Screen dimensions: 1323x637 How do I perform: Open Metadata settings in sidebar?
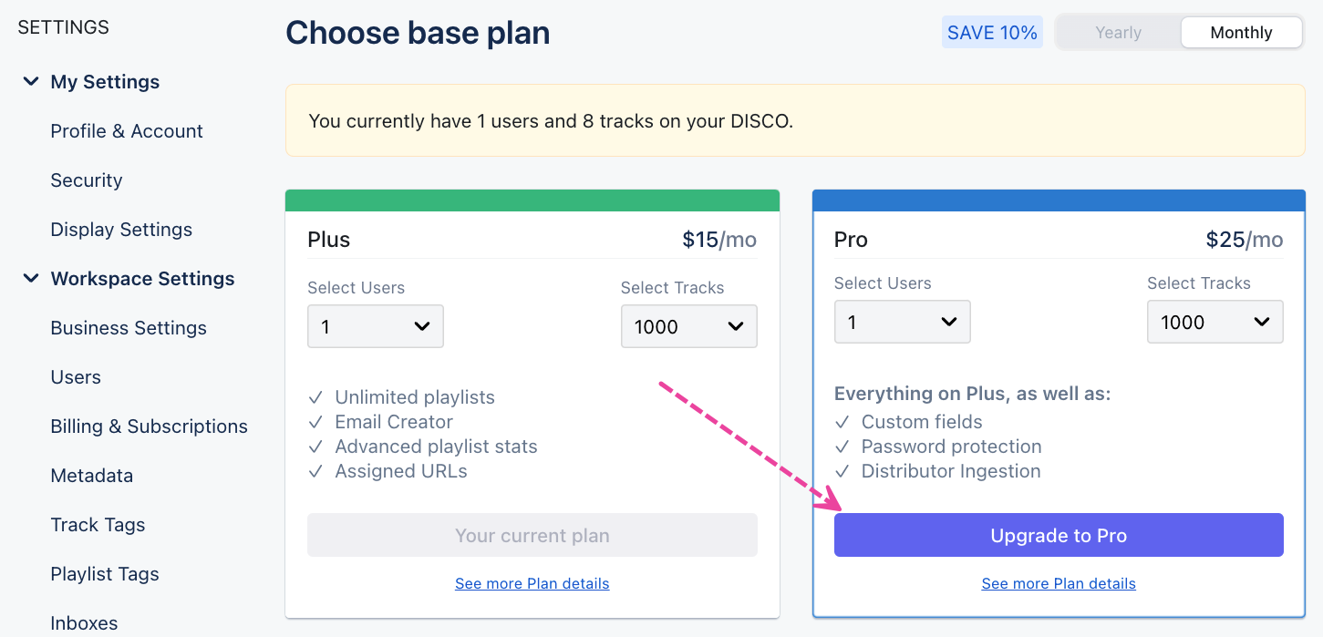[x=91, y=476]
